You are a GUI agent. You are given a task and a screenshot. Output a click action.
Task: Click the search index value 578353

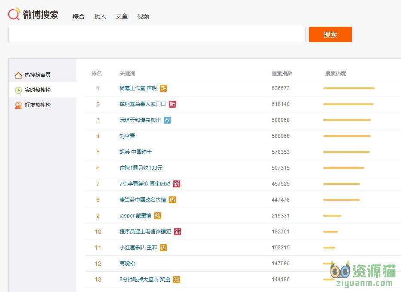coord(281,152)
